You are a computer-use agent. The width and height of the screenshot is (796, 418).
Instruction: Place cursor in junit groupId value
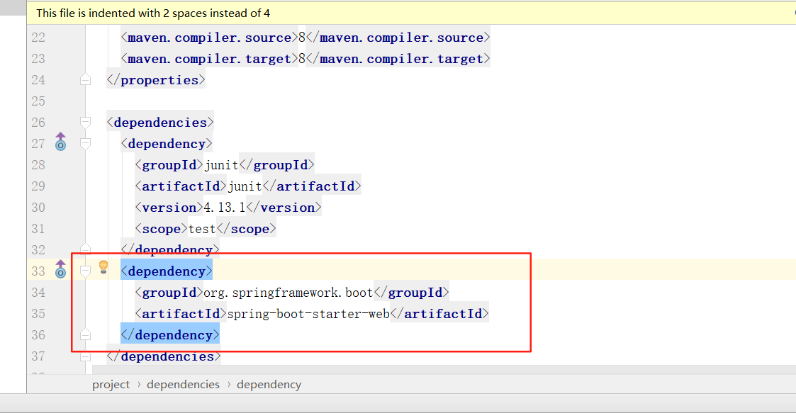click(x=221, y=165)
